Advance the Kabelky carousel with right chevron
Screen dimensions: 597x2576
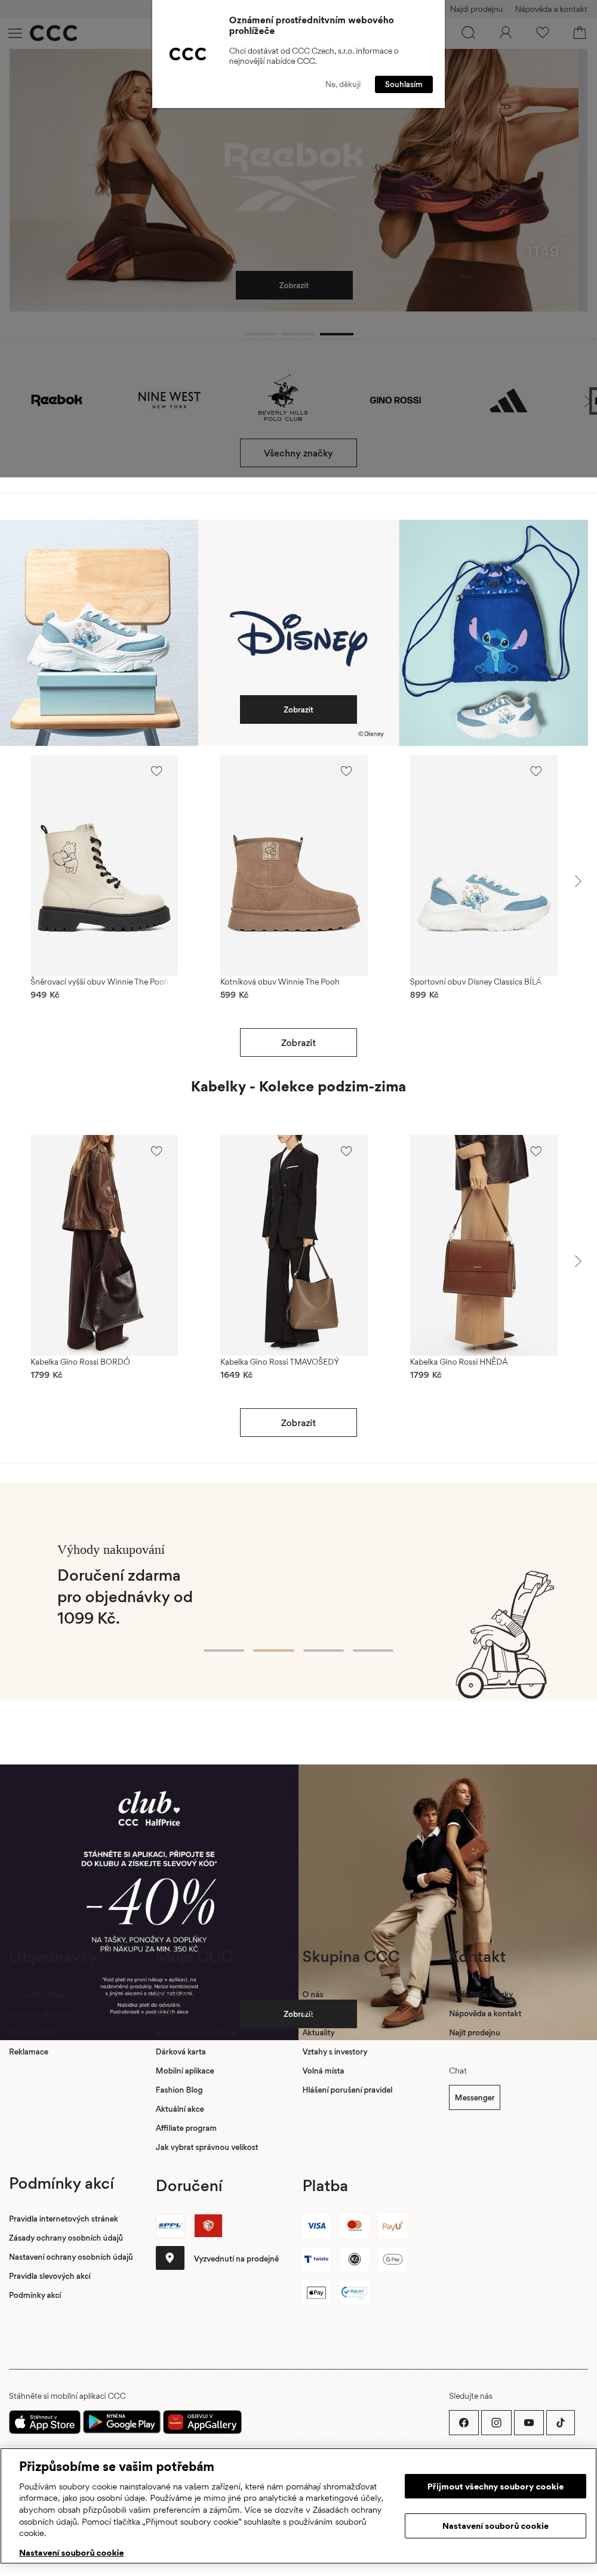click(578, 1261)
